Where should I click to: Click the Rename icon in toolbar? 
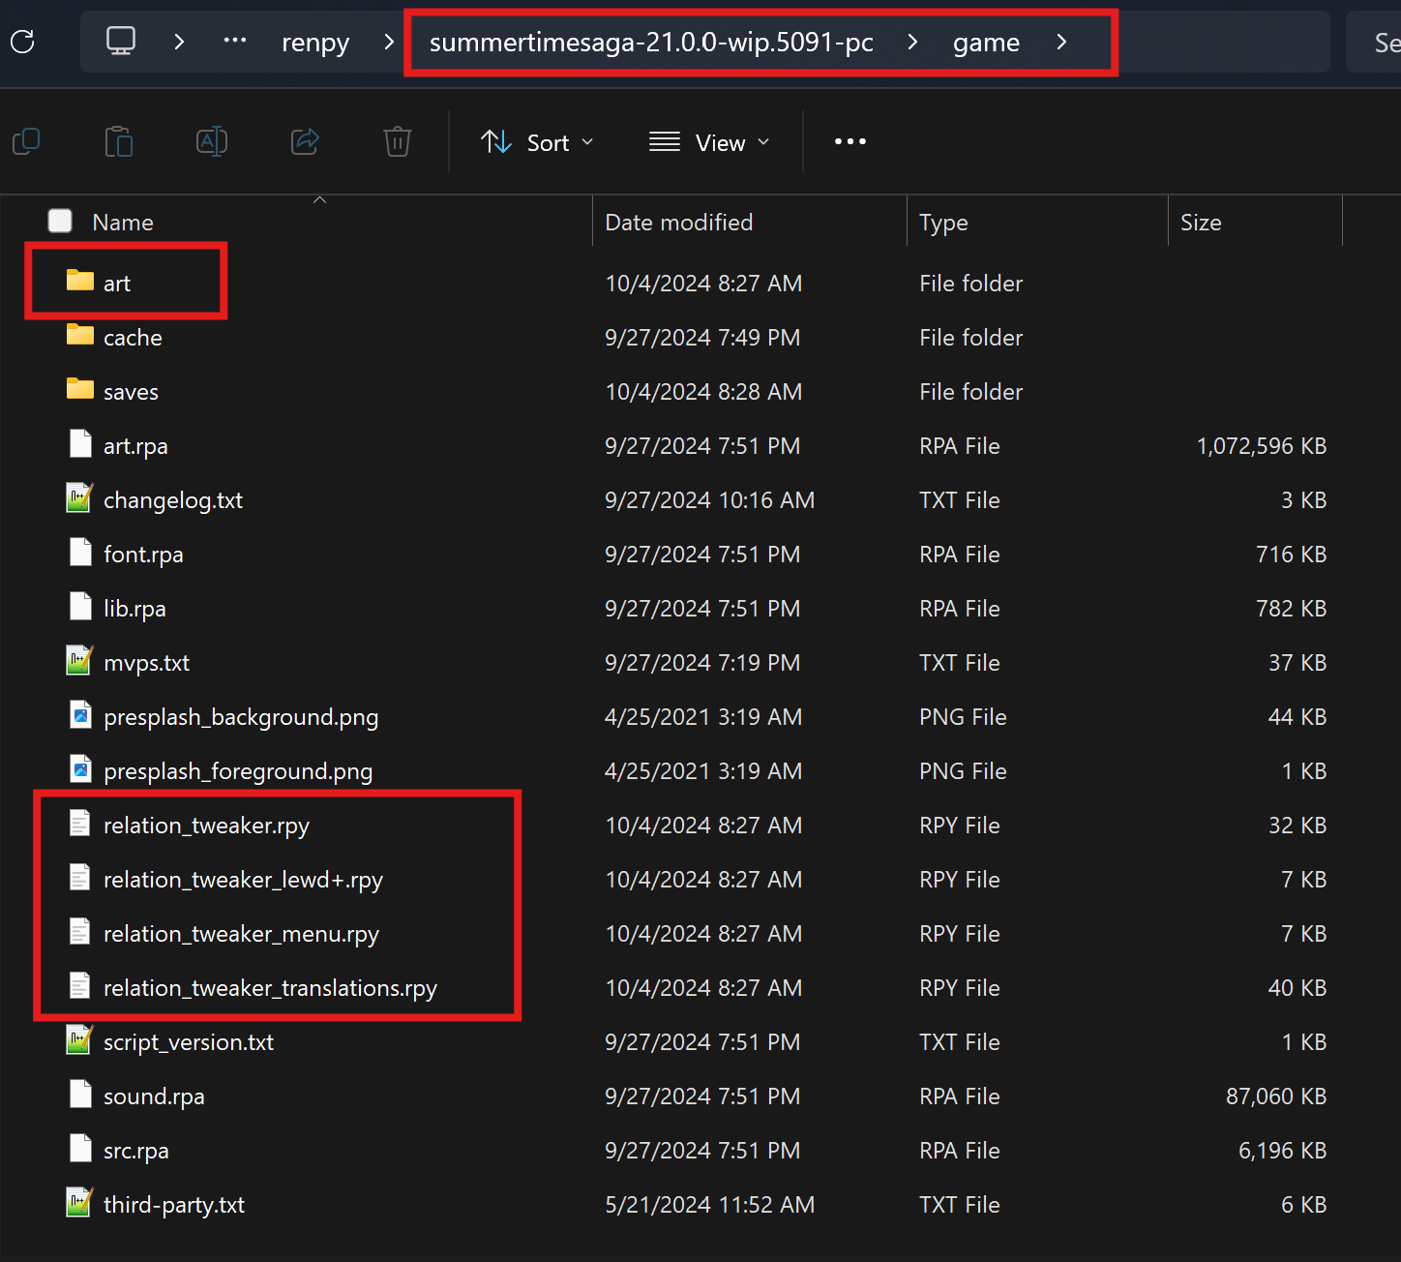point(212,142)
